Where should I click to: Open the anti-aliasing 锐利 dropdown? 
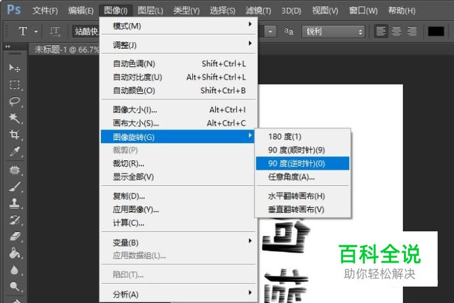pos(333,32)
